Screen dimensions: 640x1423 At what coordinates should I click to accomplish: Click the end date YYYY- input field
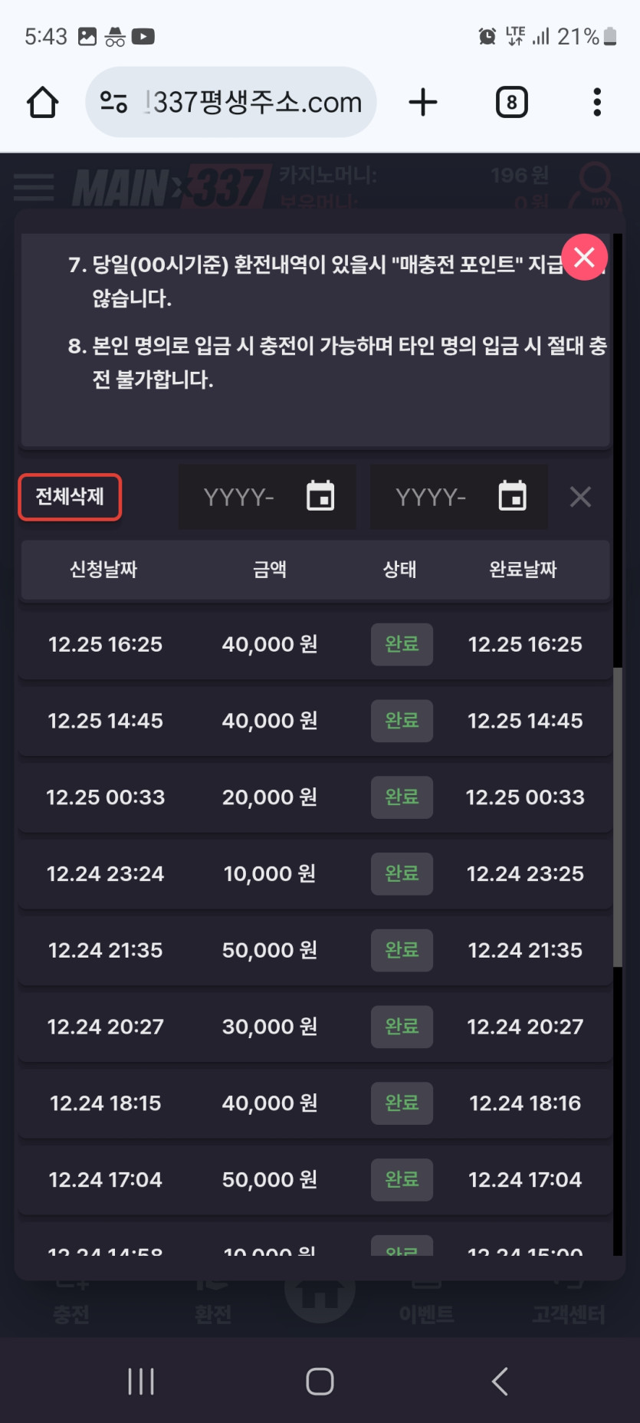430,498
